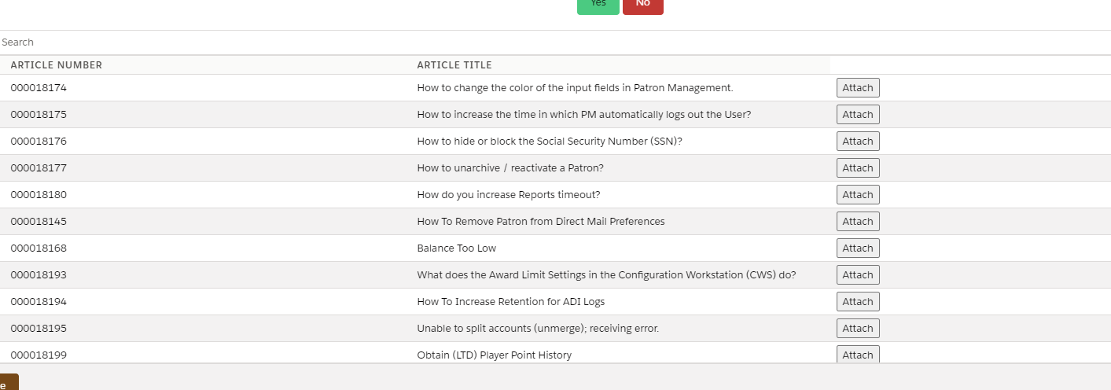Attach article on PM automatic logout time
1111x390 pixels.
click(x=858, y=115)
